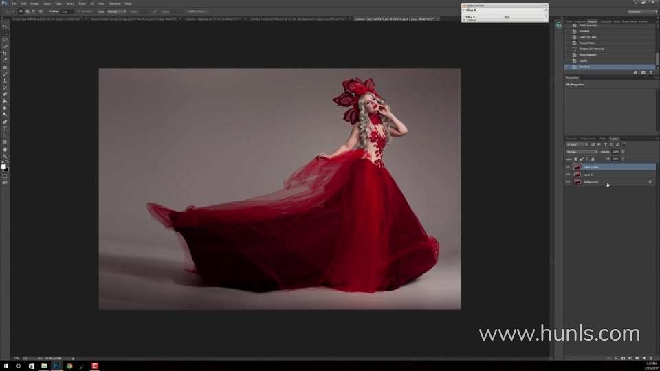Viewport: 660px width, 371px height.
Task: Hide the Layer 1 copy layer
Action: click(x=568, y=167)
